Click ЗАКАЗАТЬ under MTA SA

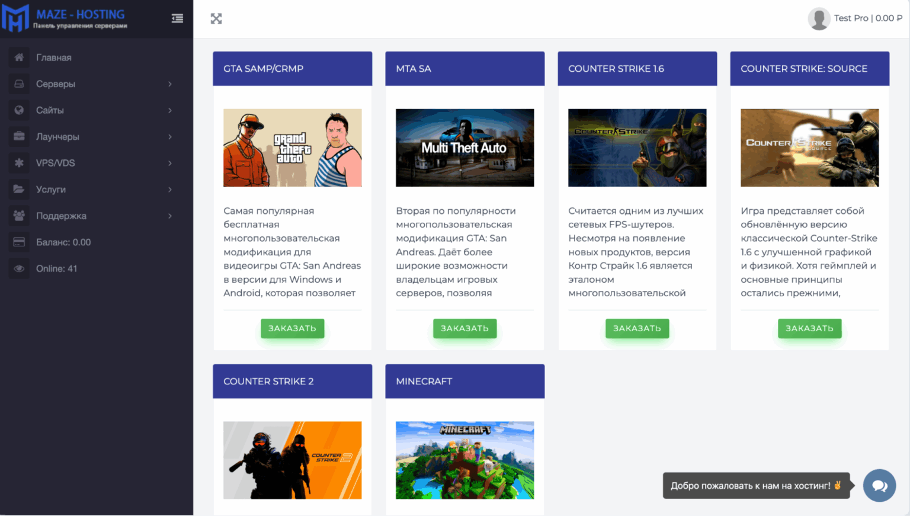coord(464,328)
